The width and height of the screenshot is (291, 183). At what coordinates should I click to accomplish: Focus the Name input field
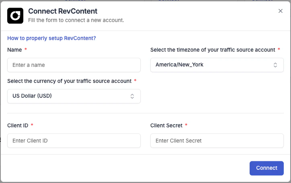click(x=74, y=65)
